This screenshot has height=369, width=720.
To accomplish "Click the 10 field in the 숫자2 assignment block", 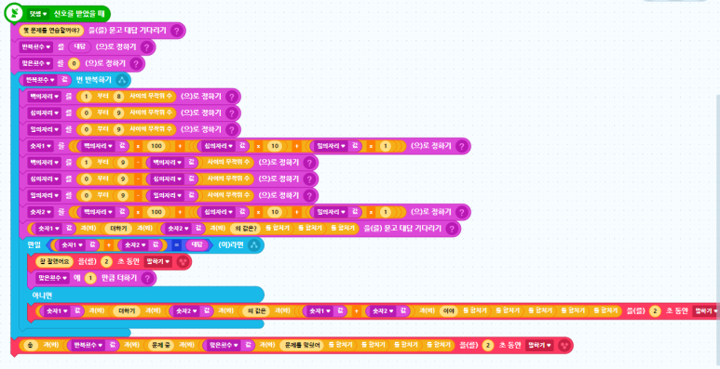I will click(x=275, y=212).
